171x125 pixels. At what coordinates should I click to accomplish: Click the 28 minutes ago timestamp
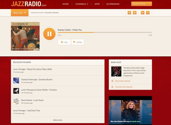click(27, 103)
